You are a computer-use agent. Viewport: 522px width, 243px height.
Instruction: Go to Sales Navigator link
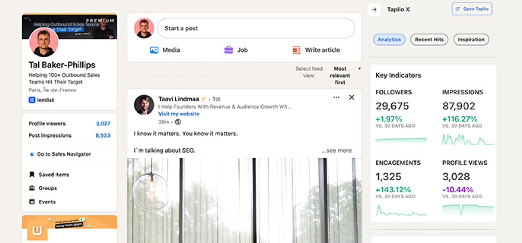64,154
